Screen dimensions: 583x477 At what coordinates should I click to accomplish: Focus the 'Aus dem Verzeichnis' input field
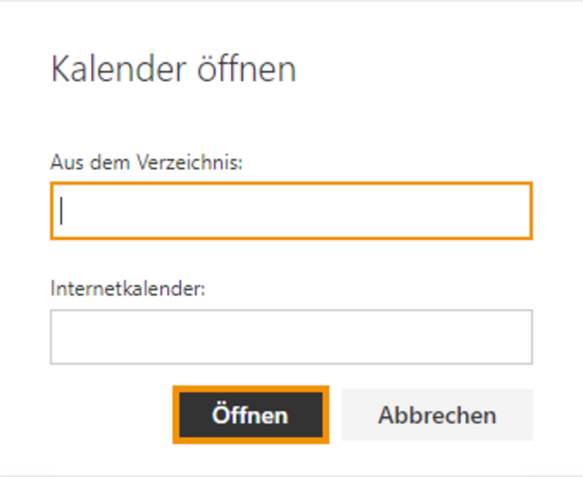click(291, 211)
